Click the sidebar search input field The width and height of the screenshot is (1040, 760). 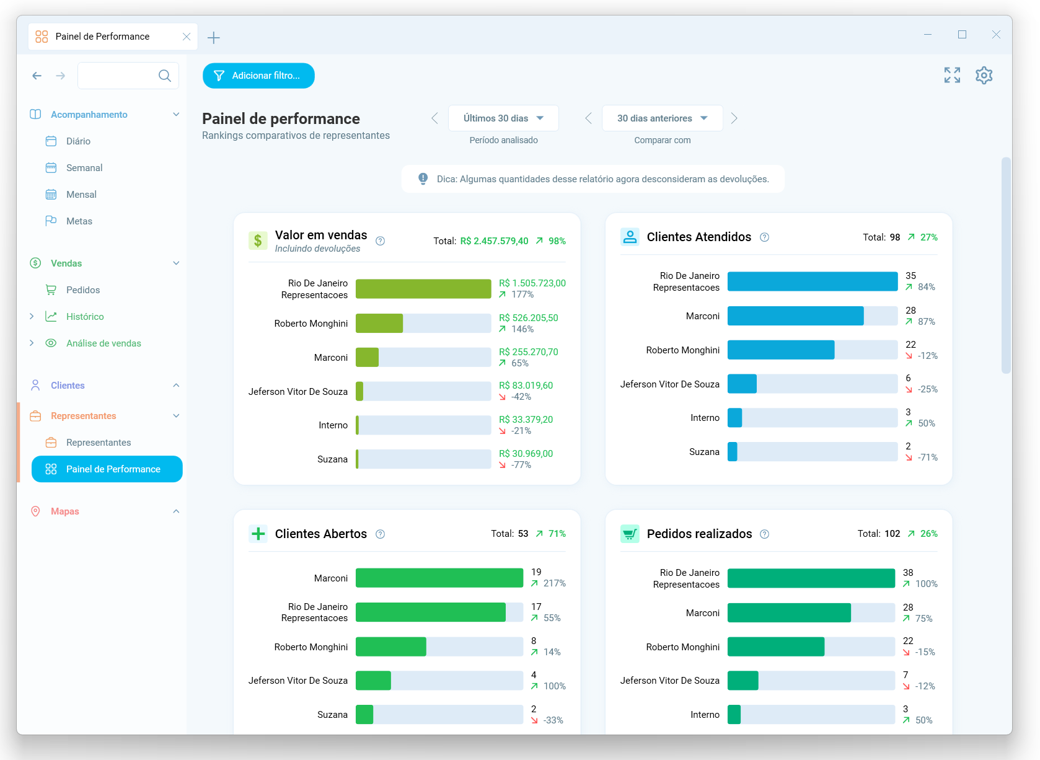pyautogui.click(x=128, y=76)
